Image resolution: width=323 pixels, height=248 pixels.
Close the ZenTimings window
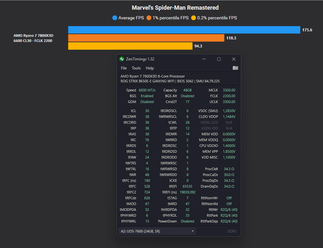[x=233, y=59]
